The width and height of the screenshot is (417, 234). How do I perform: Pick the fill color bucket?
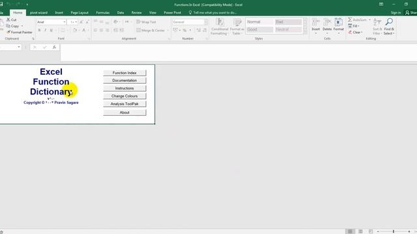point(75,31)
